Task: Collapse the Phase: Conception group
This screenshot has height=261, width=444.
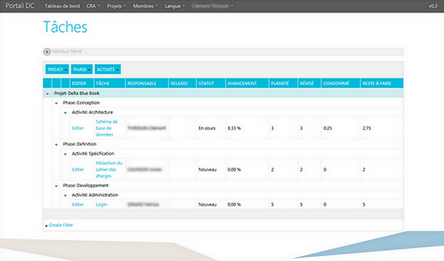Action: point(56,103)
